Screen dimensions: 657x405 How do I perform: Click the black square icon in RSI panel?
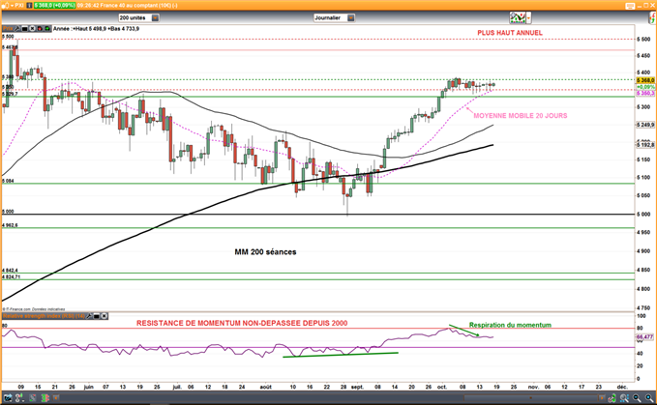[x=97, y=316]
